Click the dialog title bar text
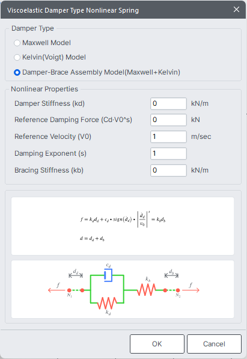Viewport: 247px width, 359px height. tap(73, 10)
